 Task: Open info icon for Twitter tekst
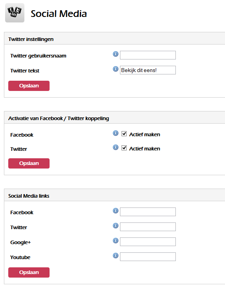coord(116,69)
